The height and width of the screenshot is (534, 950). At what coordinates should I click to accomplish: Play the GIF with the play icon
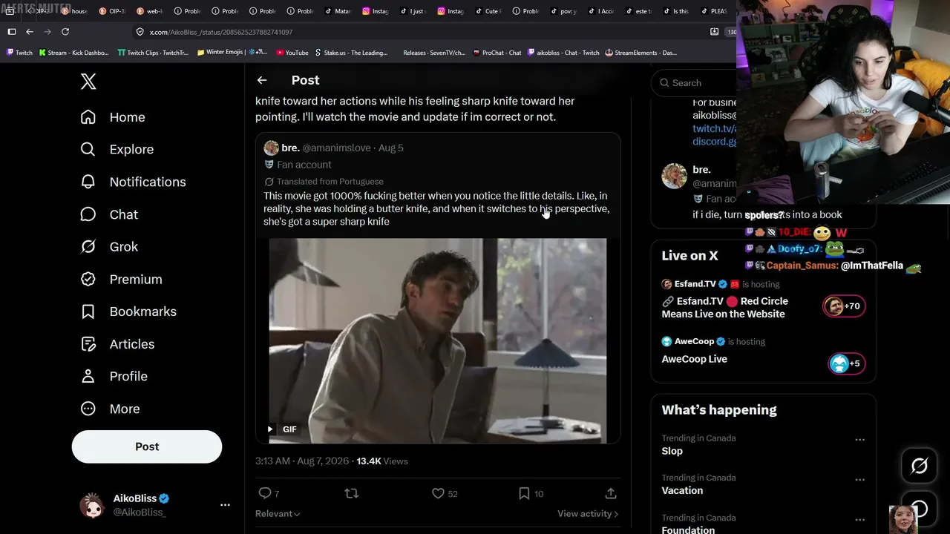(x=270, y=429)
